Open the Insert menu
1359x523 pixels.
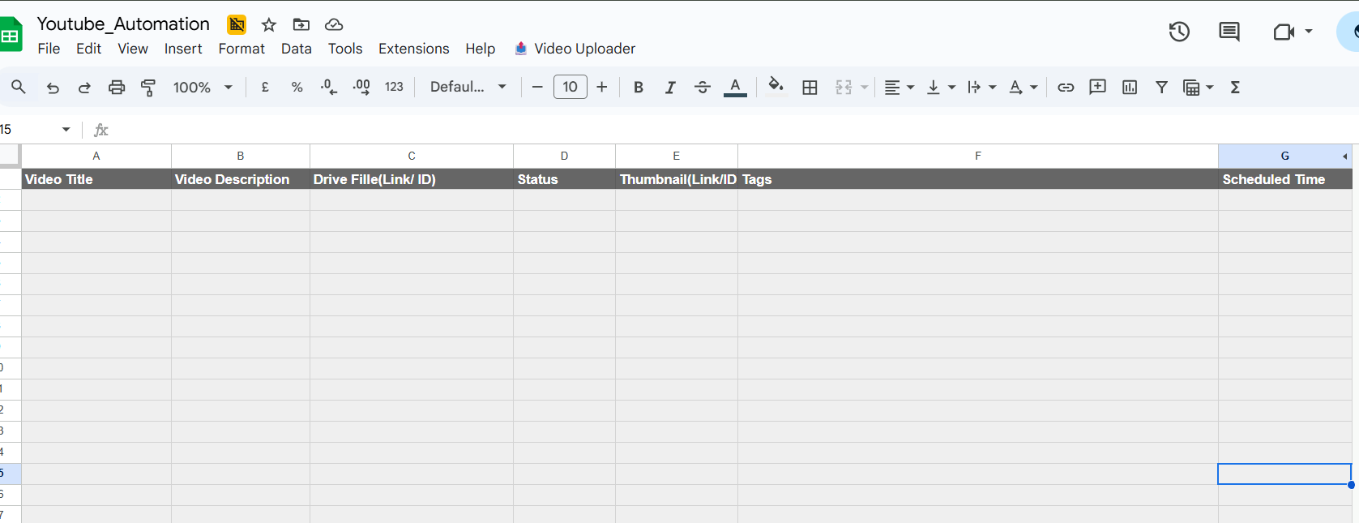pos(183,49)
